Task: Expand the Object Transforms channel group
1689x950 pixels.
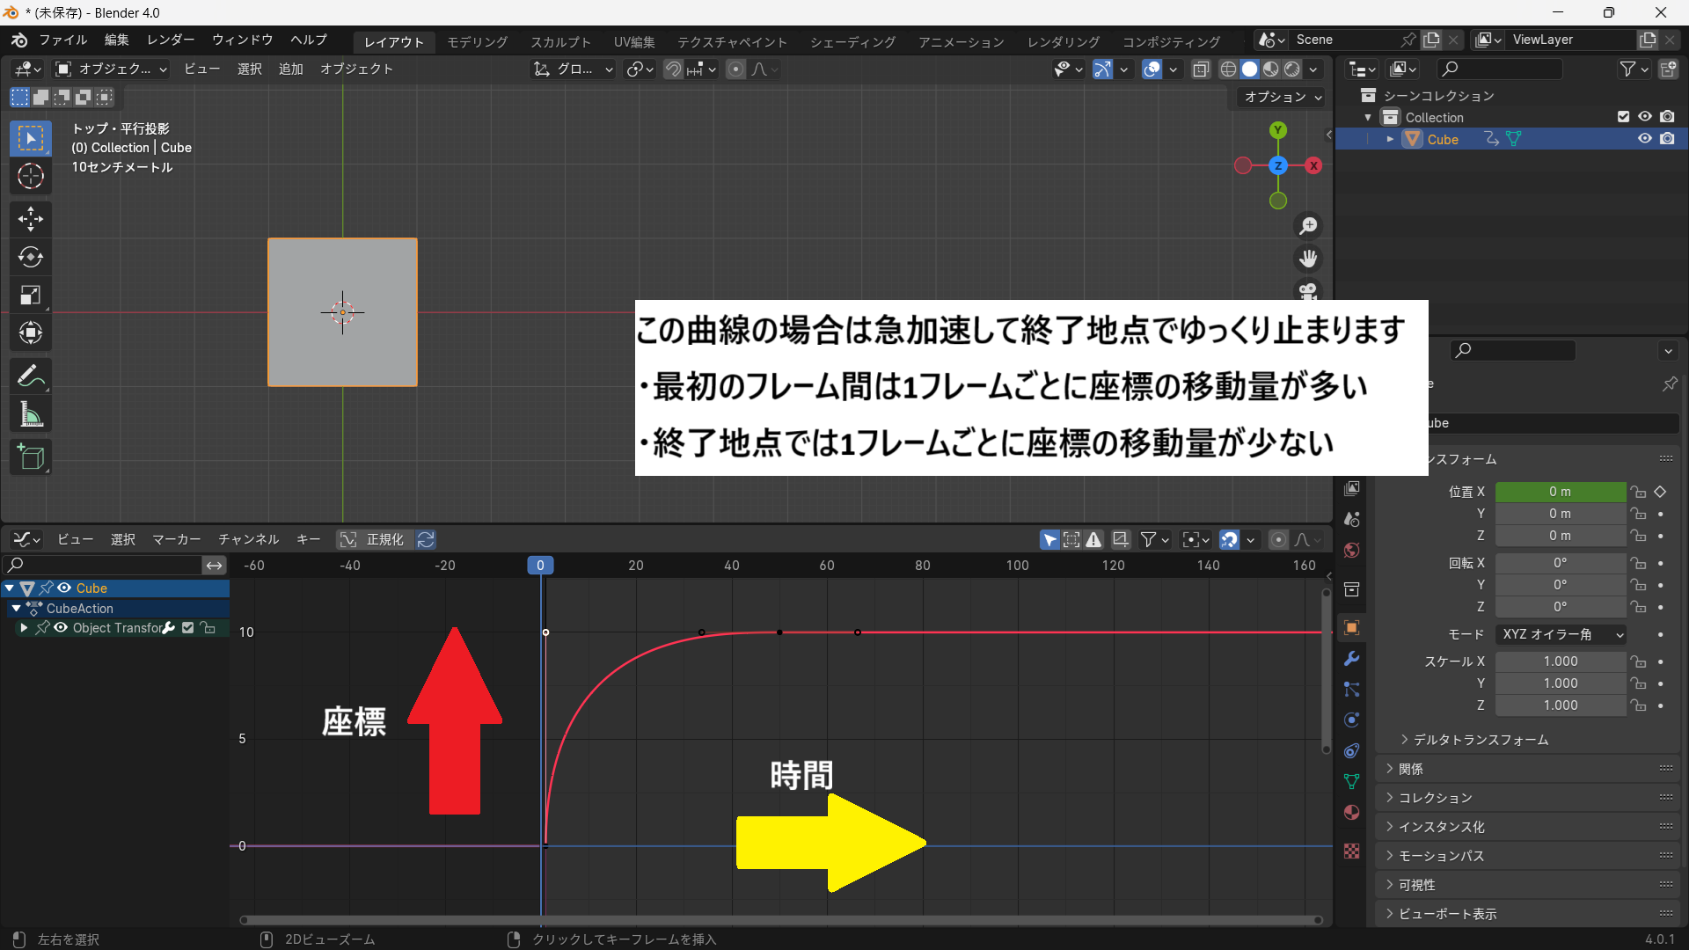Action: (24, 628)
